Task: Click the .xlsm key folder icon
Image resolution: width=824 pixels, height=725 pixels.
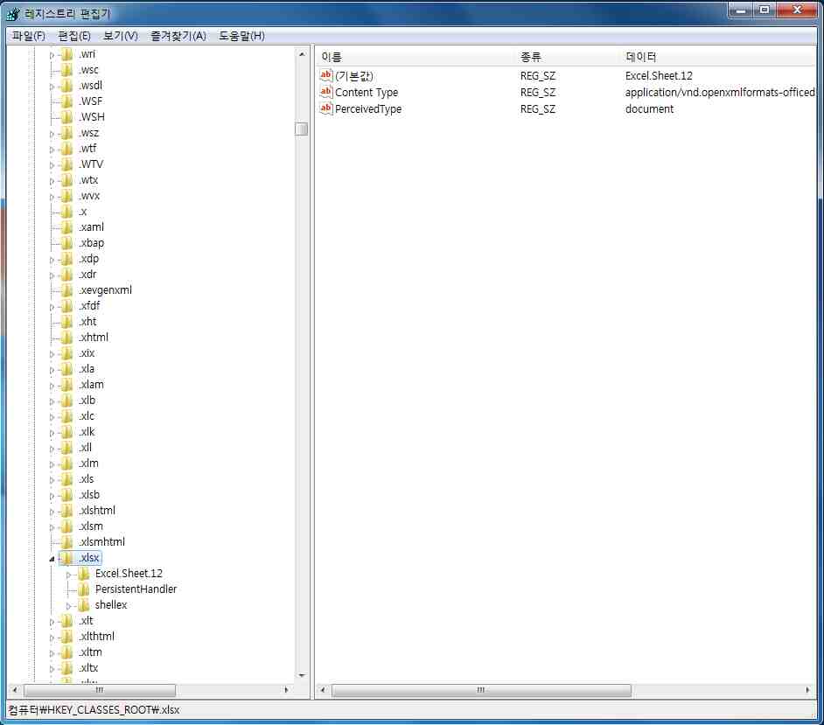Action: coord(66,526)
